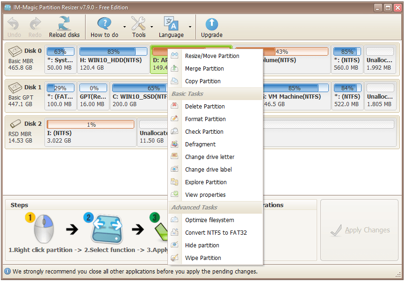The height and width of the screenshot is (281, 405).
Task: Select Disk 1 Unallocated 1.805 MB block
Action: coord(380,96)
